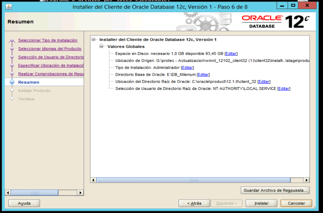Collapse the Valores Globales tree node
Image resolution: width=323 pixels, height=213 pixels.
(101, 47)
